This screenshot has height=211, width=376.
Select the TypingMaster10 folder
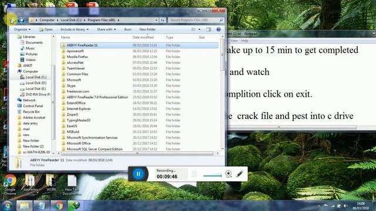tap(78, 120)
